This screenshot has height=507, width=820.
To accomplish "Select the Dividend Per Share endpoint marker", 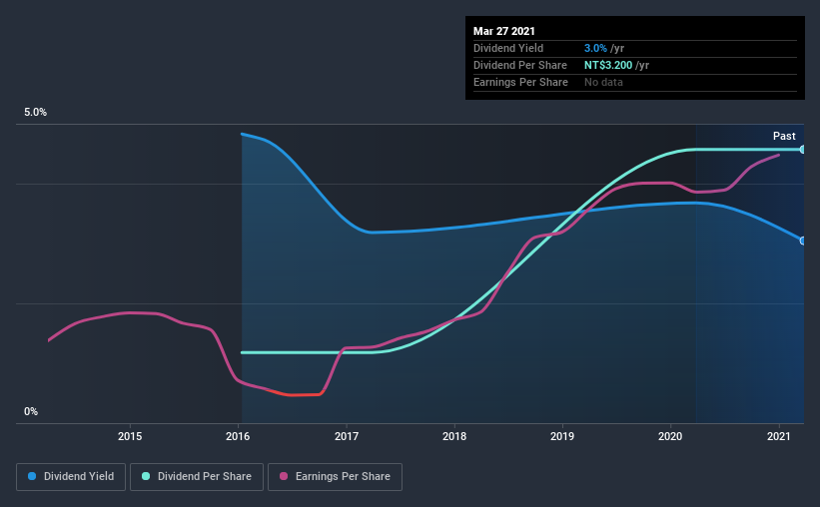I will [802, 150].
